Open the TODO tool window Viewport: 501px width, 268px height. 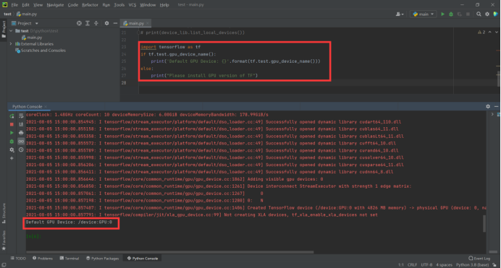(18, 259)
